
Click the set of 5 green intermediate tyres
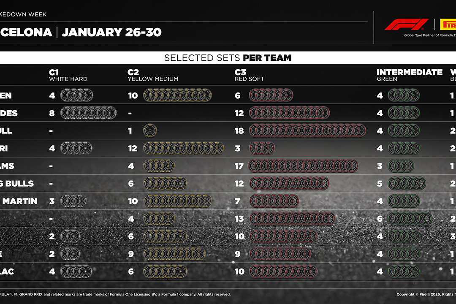[x=407, y=184]
